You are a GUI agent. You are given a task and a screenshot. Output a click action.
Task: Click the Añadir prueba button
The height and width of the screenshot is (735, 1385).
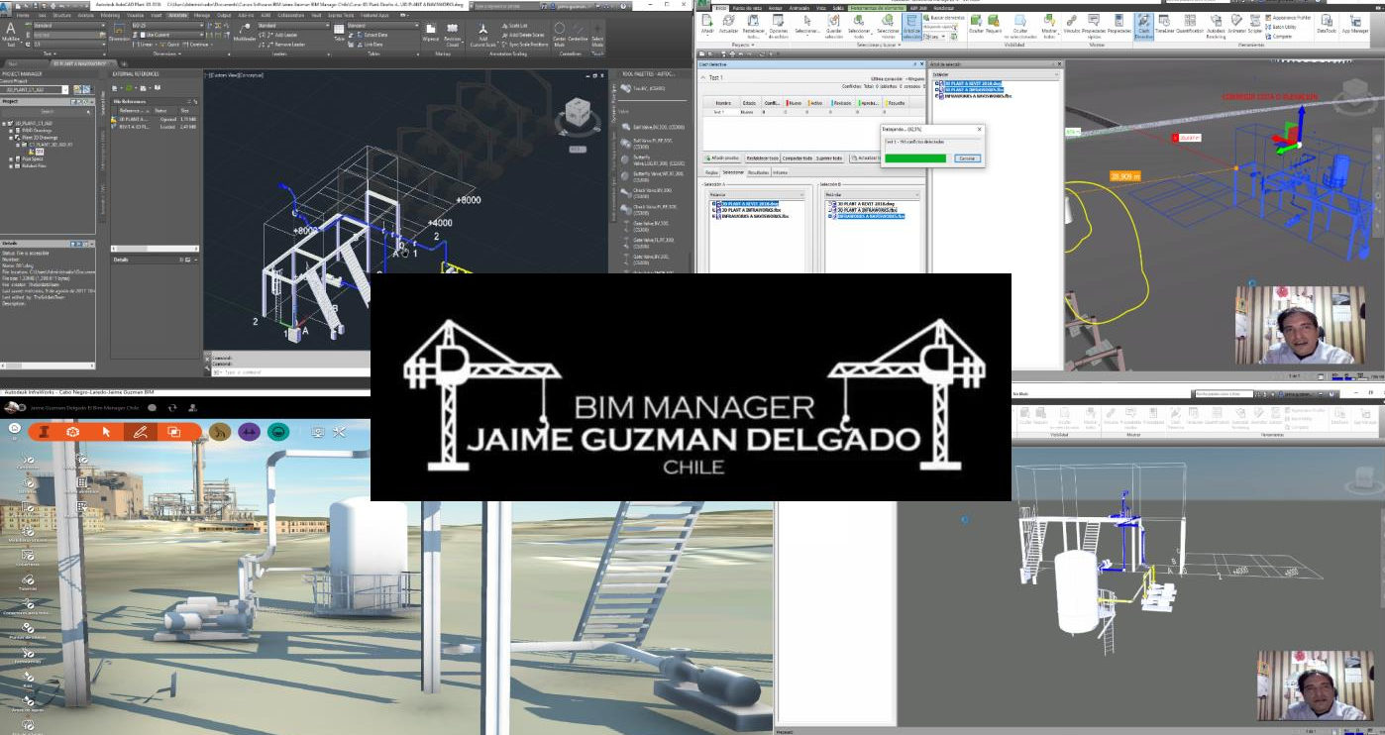point(721,157)
